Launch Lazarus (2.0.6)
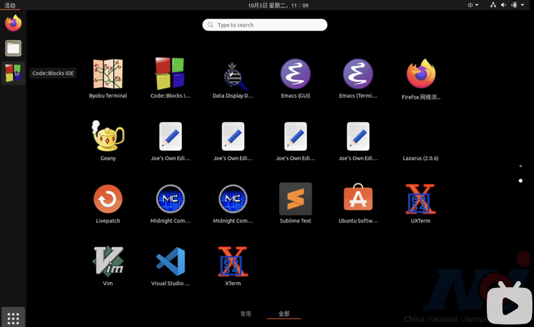 point(420,158)
